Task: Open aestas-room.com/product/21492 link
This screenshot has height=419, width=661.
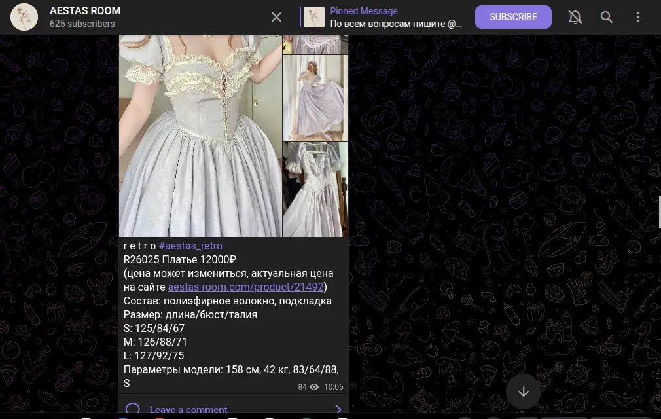Action: [x=246, y=287]
